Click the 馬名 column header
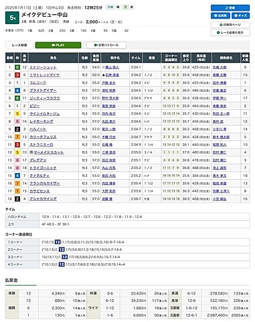Viewport: 255px width, 322px height. [54, 58]
